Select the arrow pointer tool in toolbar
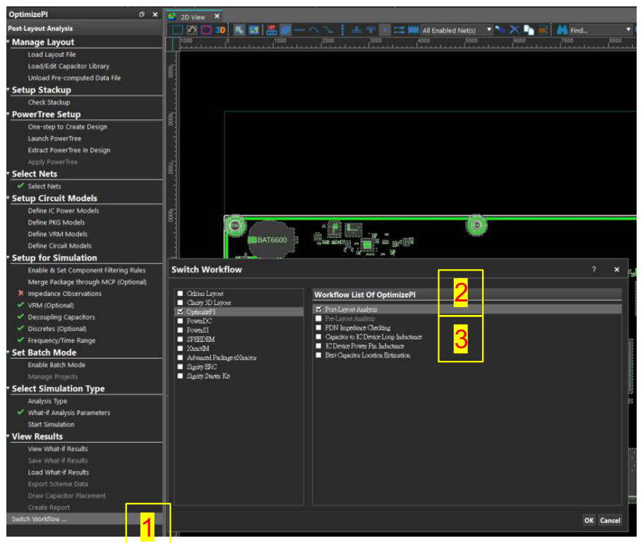The width and height of the screenshot is (643, 543). pos(239,30)
